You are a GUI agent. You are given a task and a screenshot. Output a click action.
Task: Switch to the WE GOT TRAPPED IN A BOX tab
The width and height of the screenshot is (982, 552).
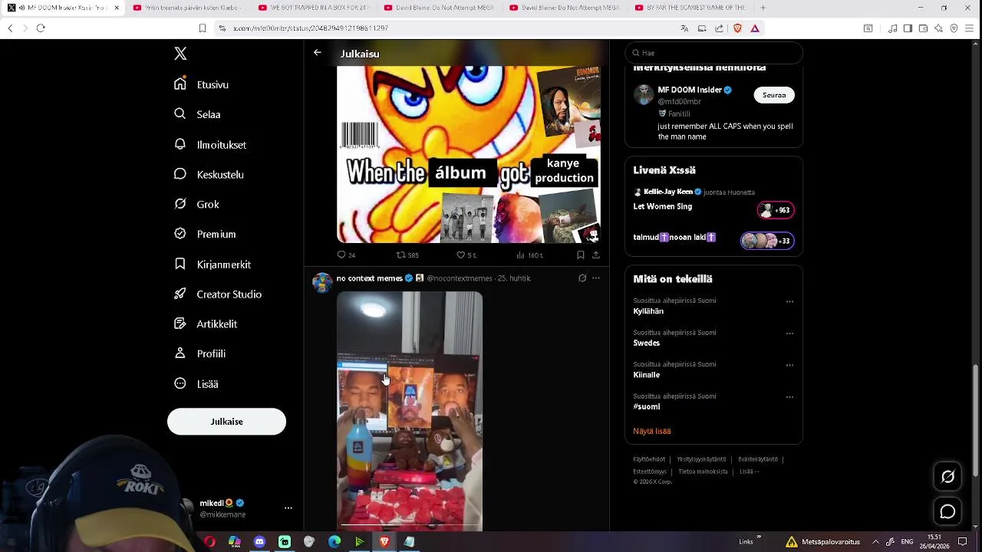click(314, 8)
